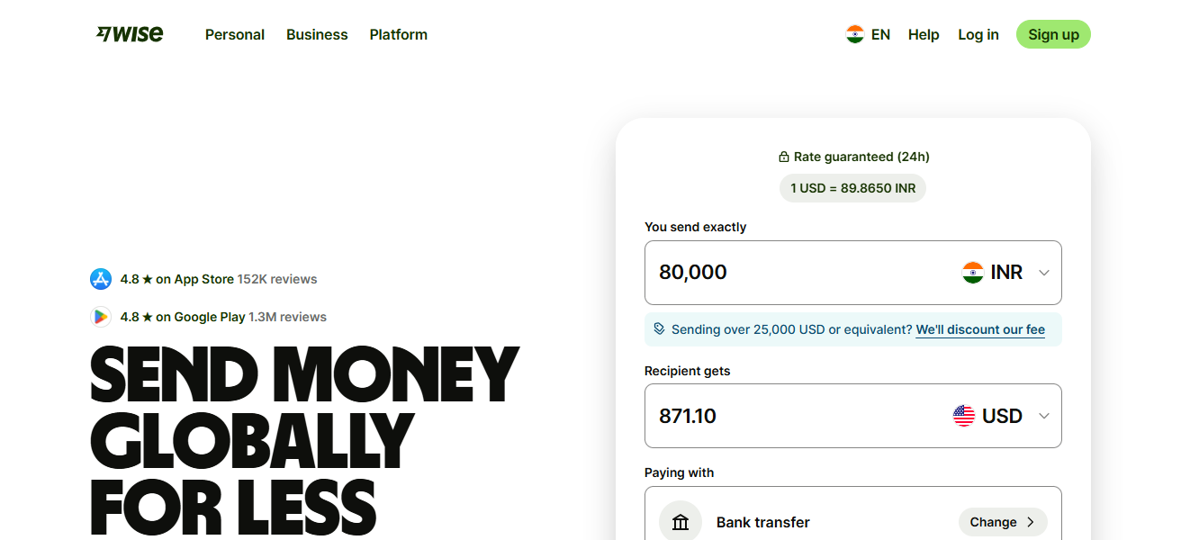The height and width of the screenshot is (540, 1181).
Task: Open the Personal menu
Action: pos(234,34)
